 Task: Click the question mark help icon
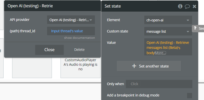(x=195, y=28)
